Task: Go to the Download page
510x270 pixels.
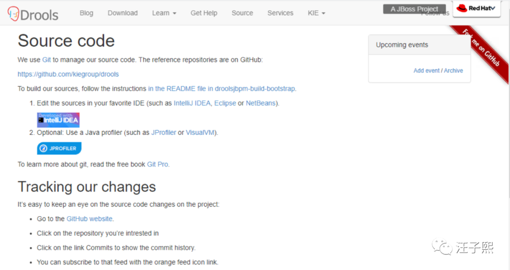Action: pyautogui.click(x=123, y=13)
